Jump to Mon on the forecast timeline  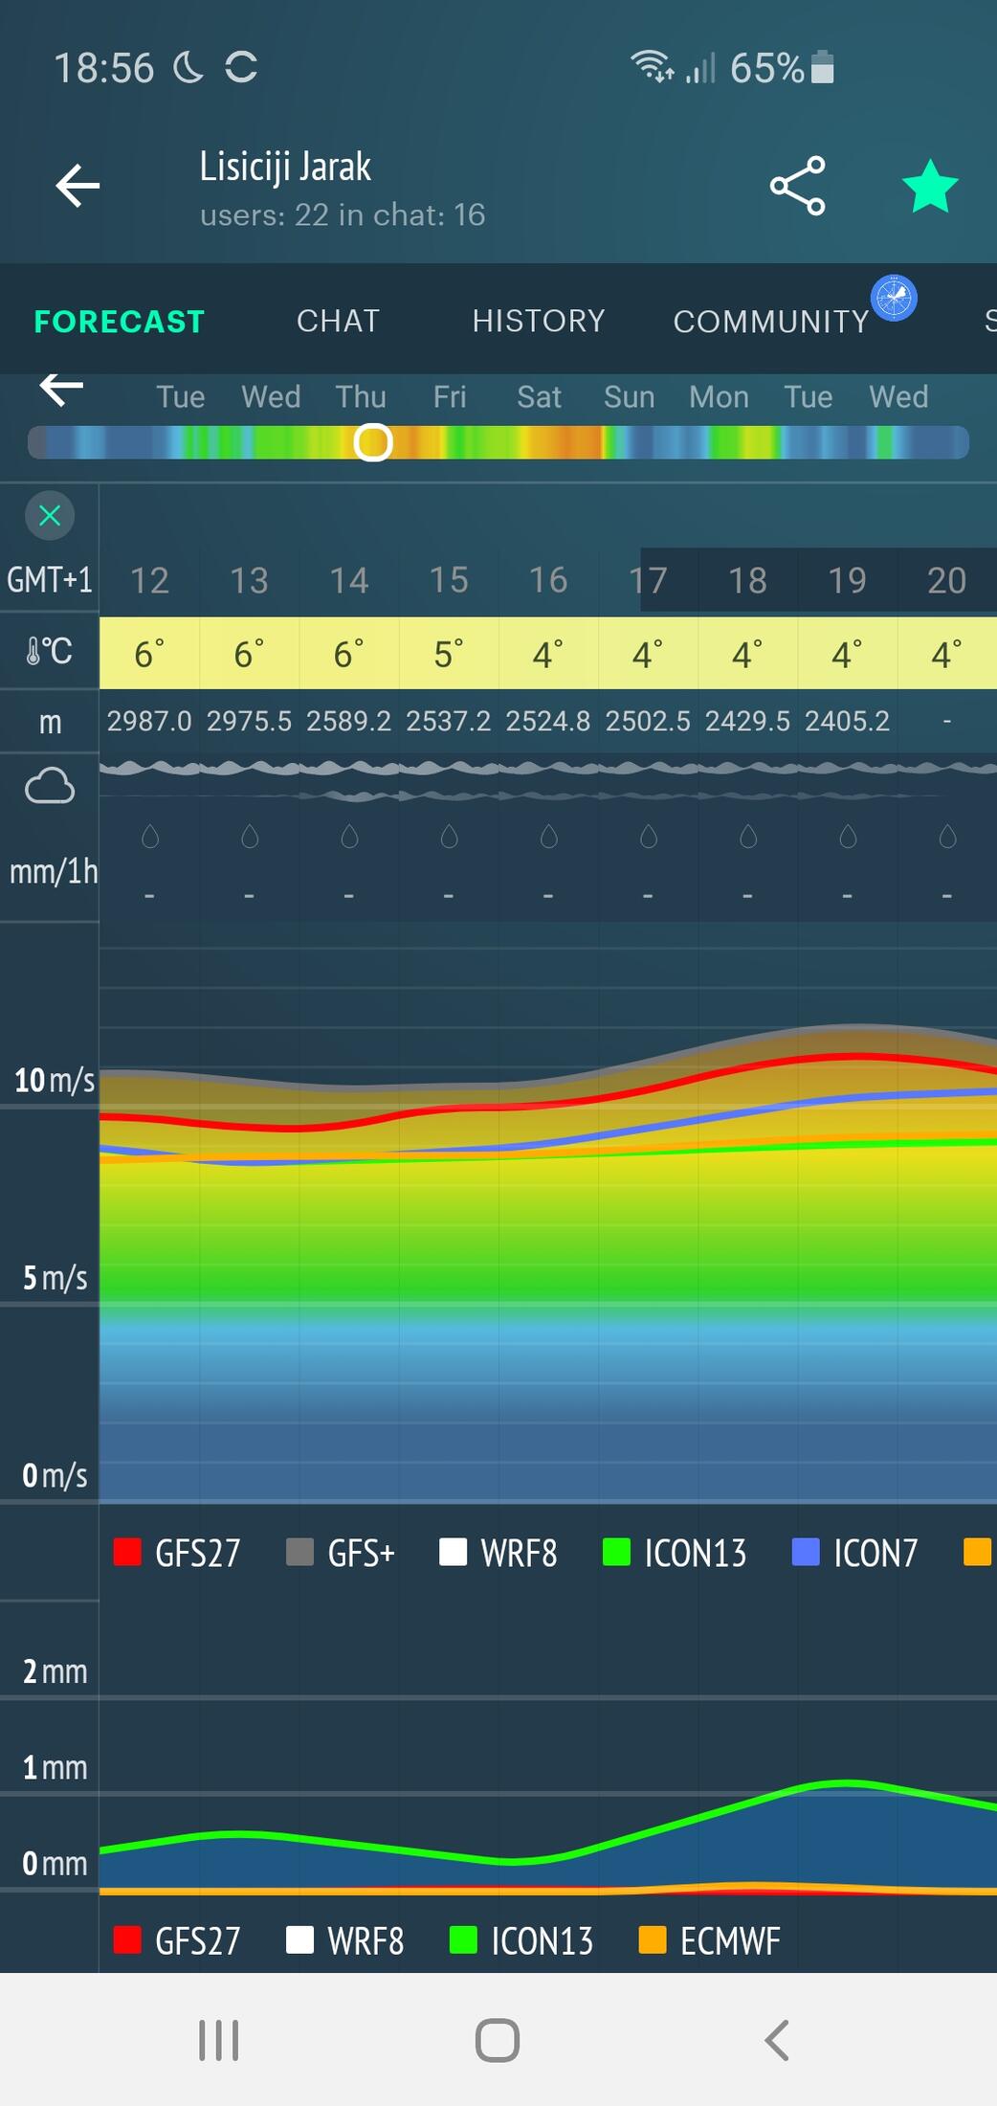(x=719, y=396)
